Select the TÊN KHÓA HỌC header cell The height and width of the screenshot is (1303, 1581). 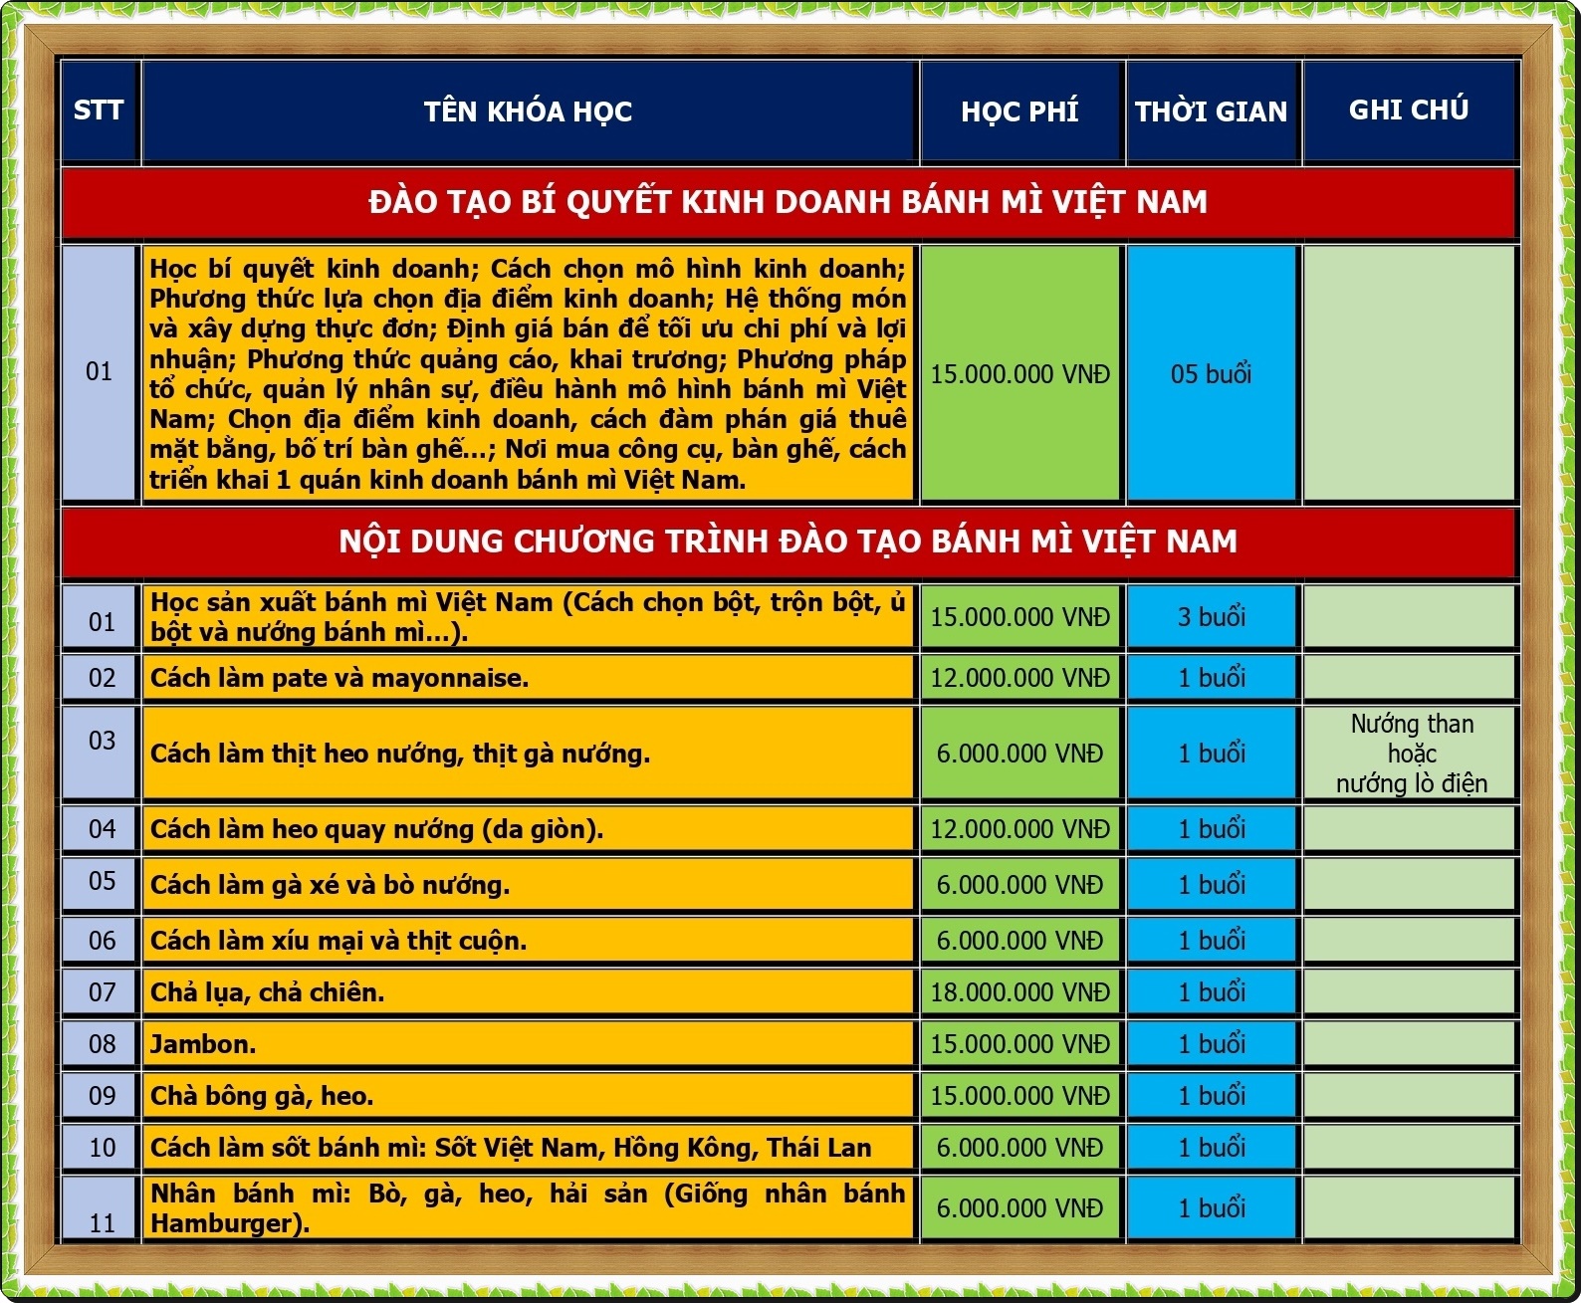click(528, 111)
